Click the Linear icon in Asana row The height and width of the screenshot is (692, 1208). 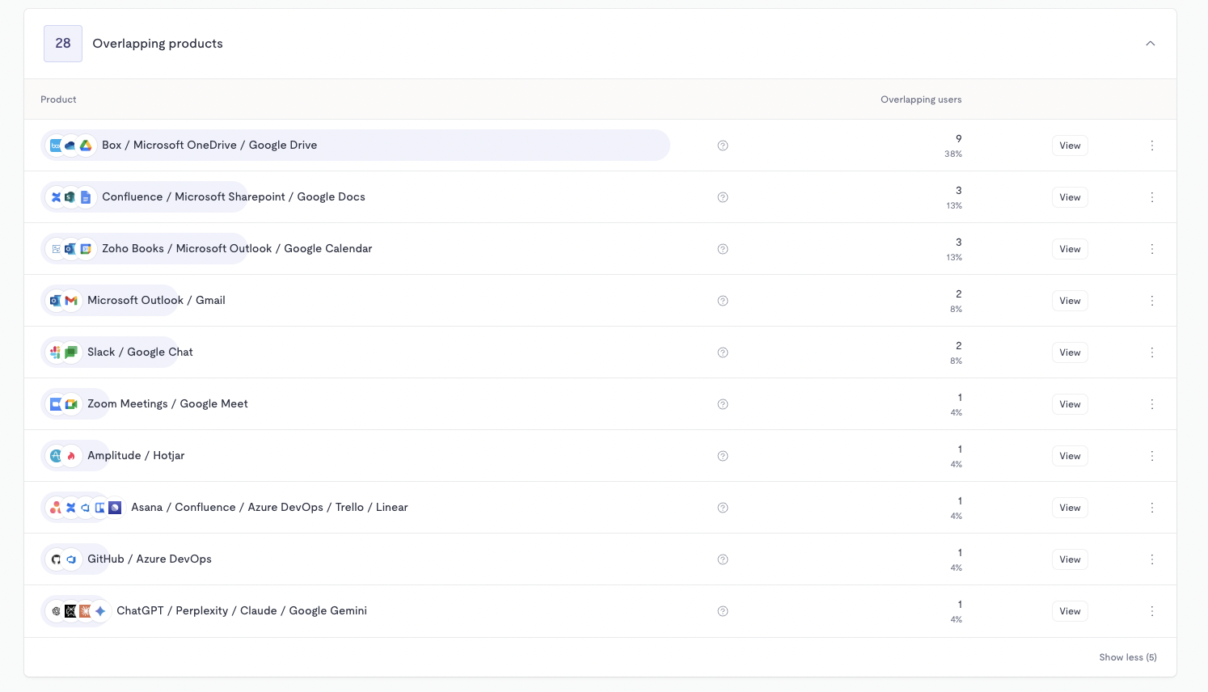click(x=115, y=508)
